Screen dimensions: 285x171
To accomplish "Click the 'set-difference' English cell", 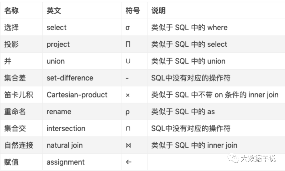I will click(x=70, y=78).
